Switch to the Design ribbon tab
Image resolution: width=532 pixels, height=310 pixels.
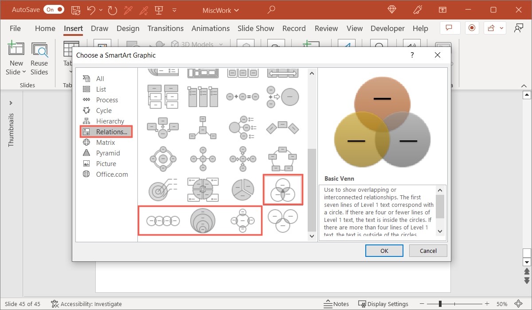[128, 28]
